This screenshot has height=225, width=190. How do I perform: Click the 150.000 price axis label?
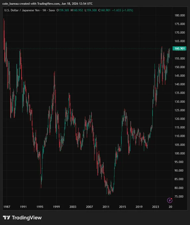(x=180, y=67)
